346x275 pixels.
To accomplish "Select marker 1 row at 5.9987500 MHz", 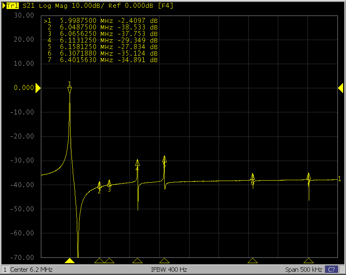I will [101, 20].
